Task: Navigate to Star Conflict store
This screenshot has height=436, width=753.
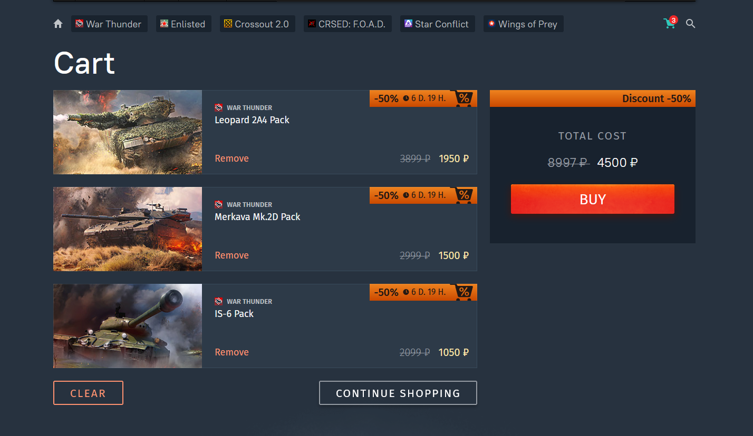Action: tap(437, 24)
